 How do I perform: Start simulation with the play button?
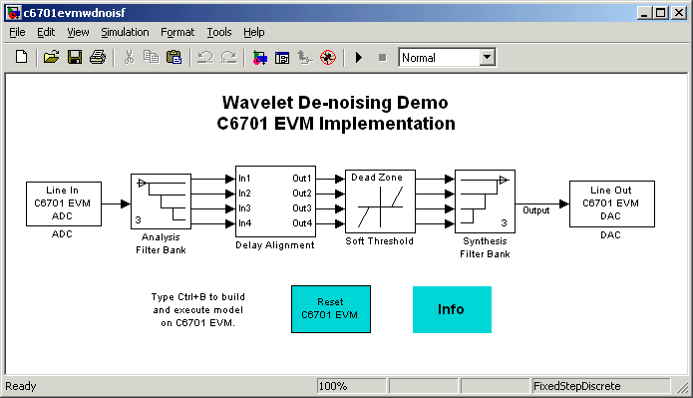[359, 58]
